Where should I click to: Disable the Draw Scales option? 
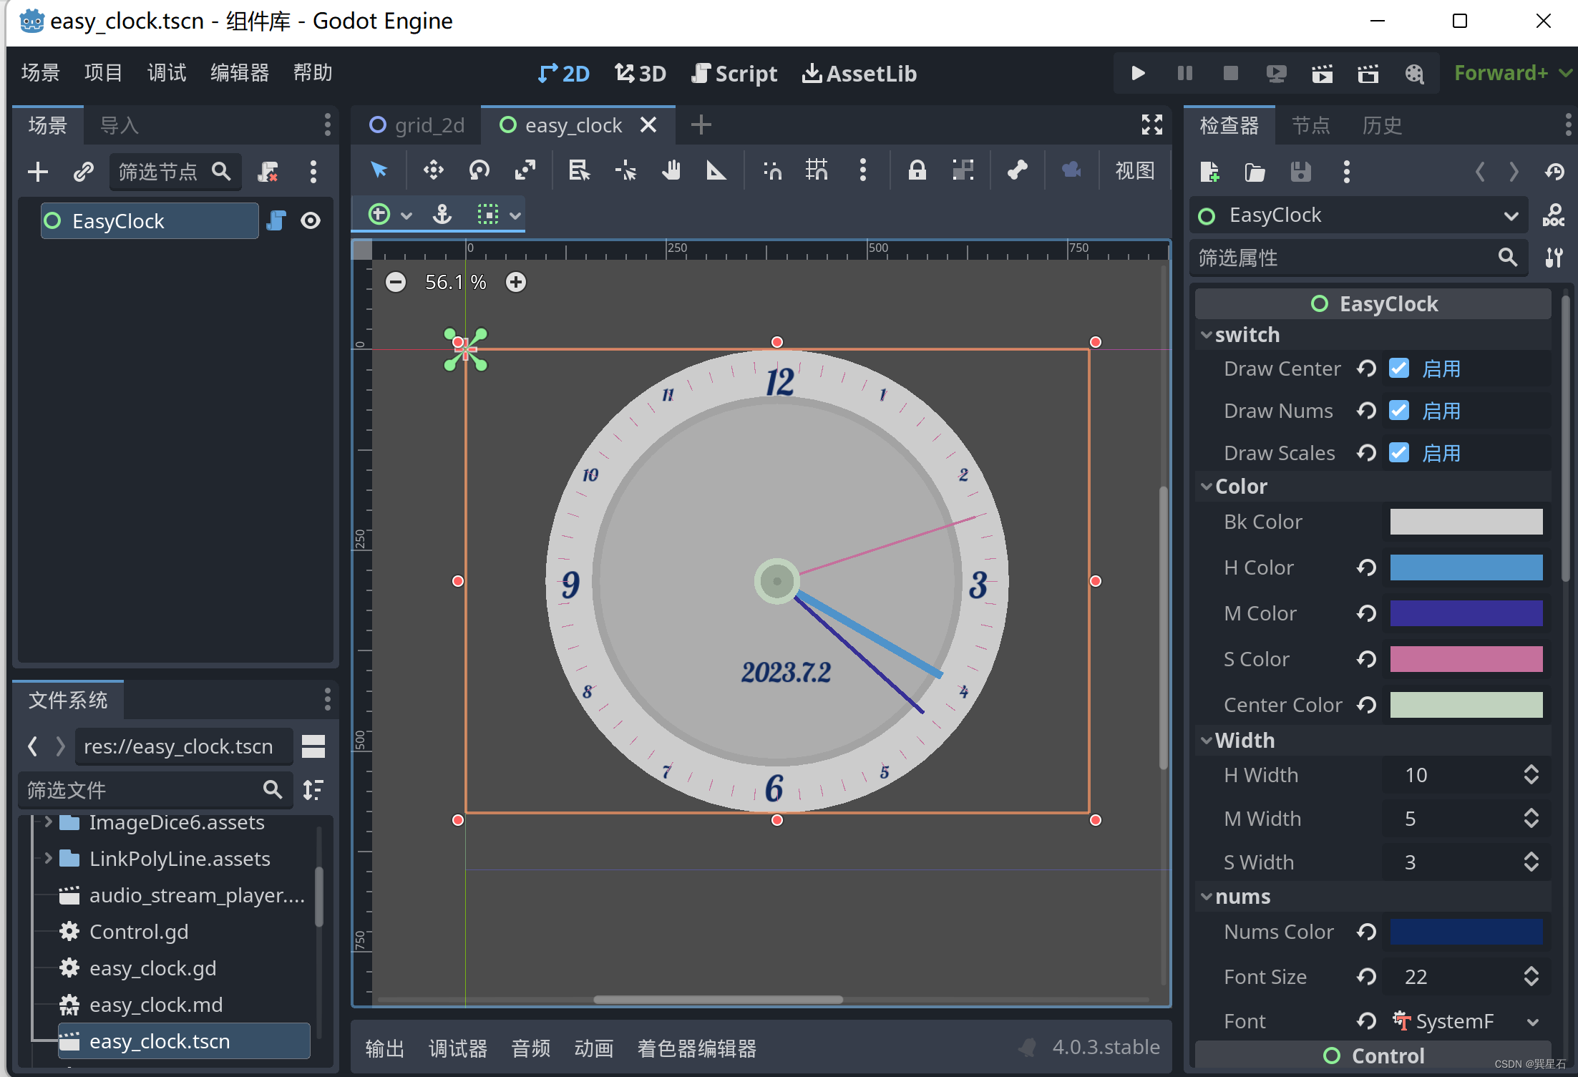pos(1398,453)
